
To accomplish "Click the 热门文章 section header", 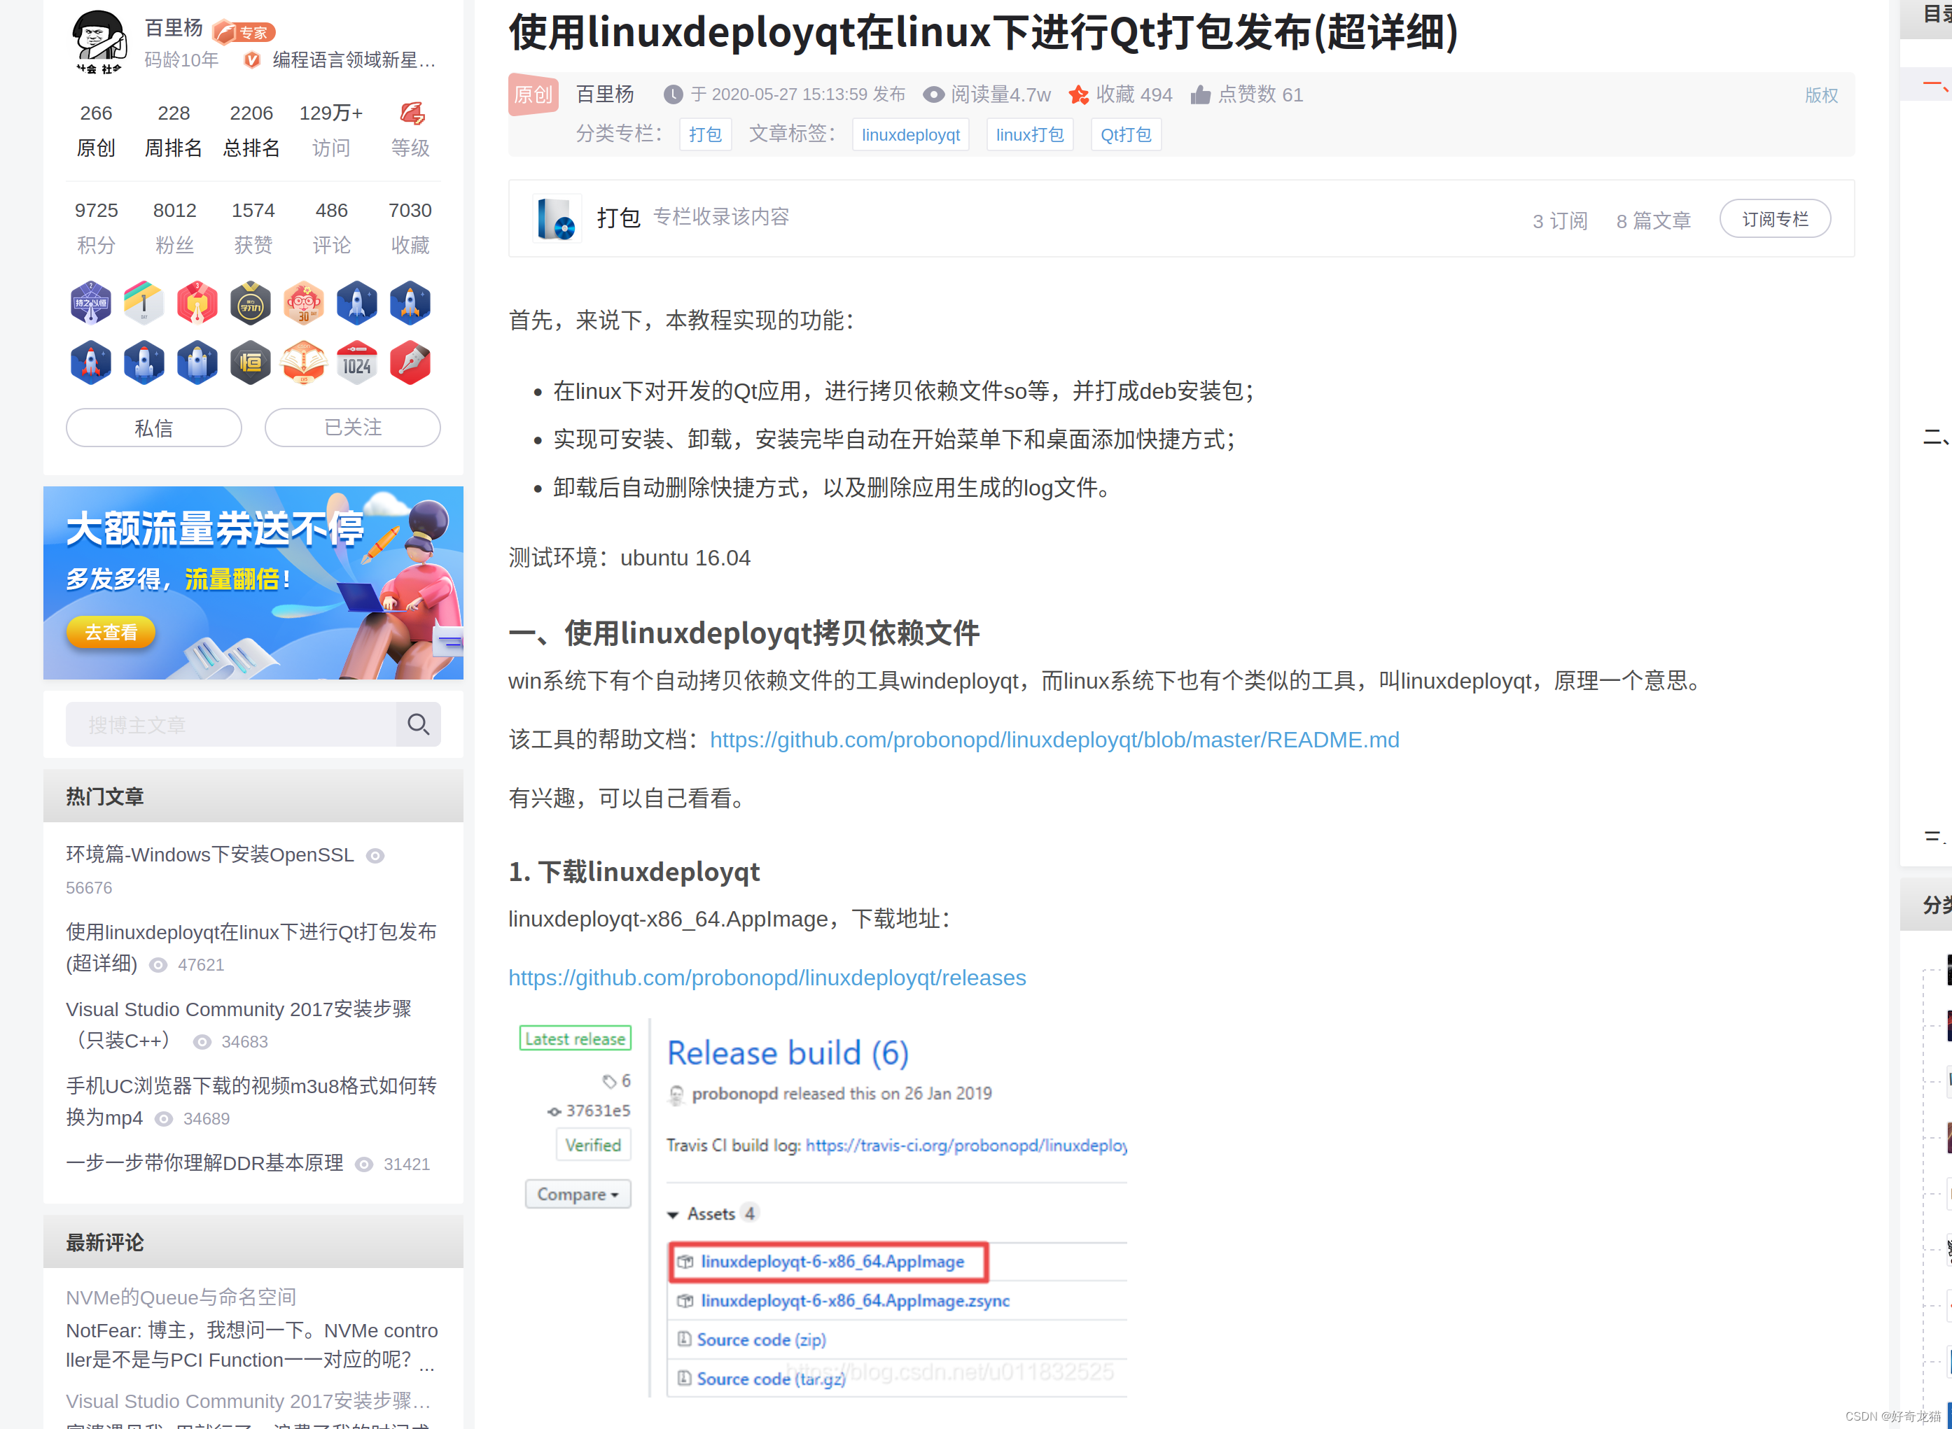I will [x=253, y=796].
